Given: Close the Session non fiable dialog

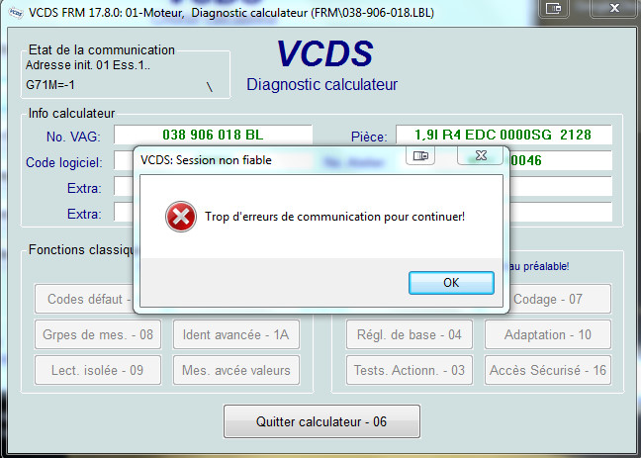Looking at the screenshot, I should 481,155.
